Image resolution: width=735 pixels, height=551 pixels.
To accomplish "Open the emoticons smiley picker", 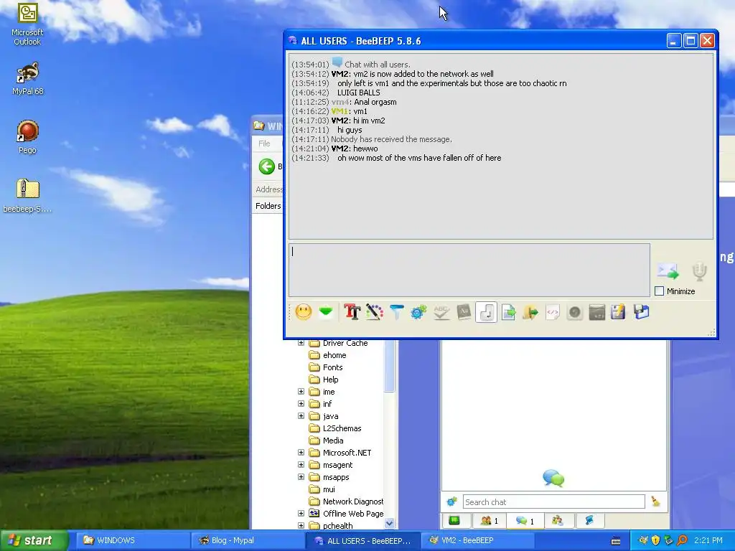I will pos(304,312).
